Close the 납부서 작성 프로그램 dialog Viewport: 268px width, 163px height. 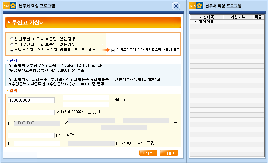(176, 6)
